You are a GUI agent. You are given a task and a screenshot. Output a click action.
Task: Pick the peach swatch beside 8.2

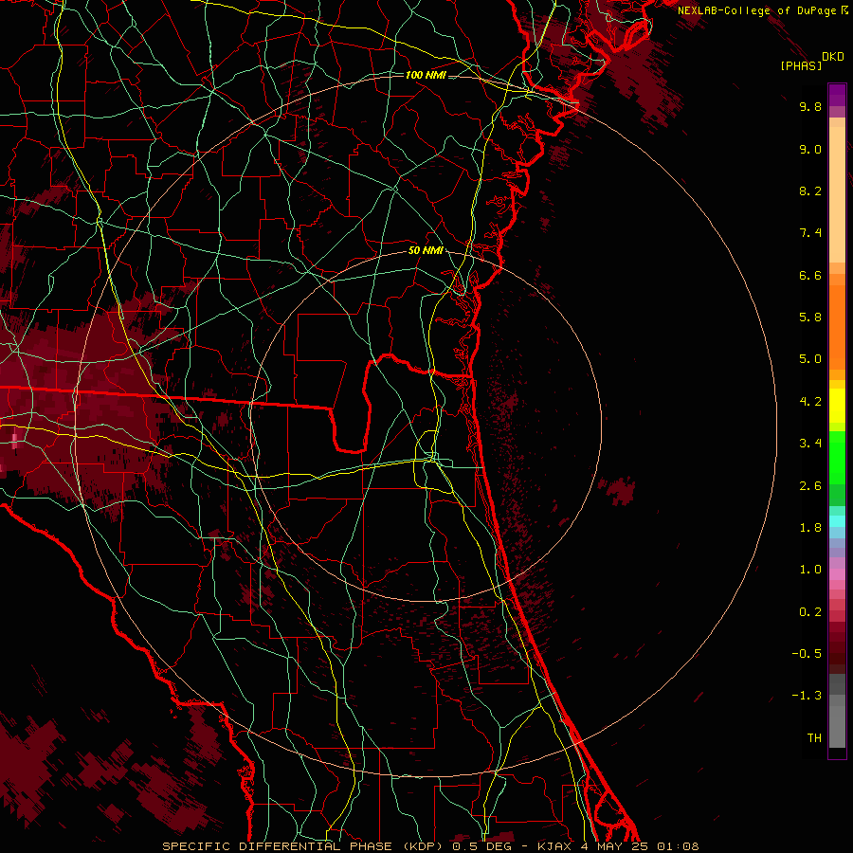(x=837, y=194)
